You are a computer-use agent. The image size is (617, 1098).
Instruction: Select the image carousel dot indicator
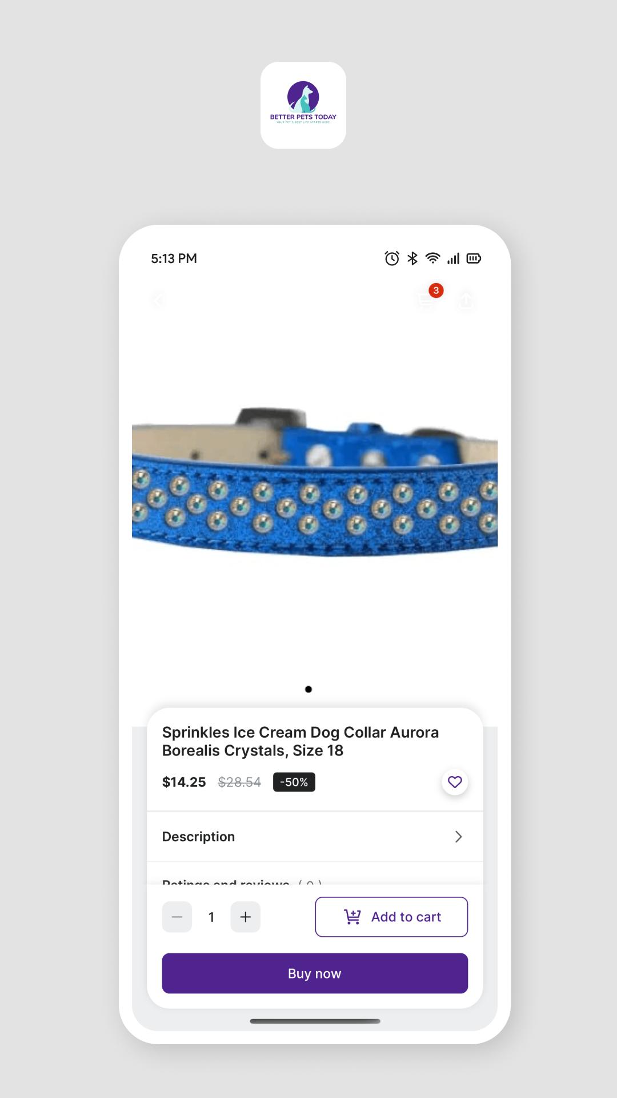point(308,689)
